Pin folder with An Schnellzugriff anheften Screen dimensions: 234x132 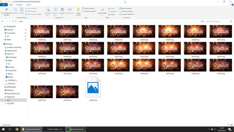[7, 11]
